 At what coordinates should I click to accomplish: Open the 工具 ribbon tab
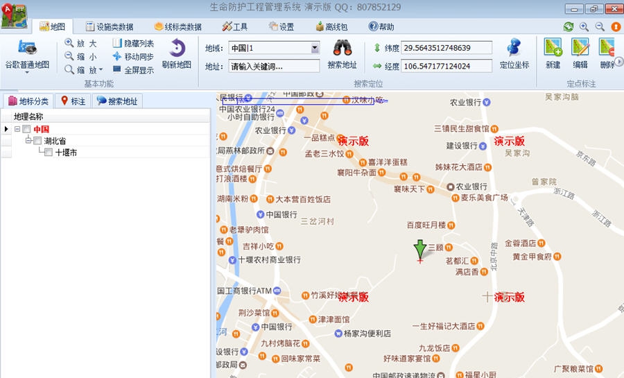[x=235, y=26]
